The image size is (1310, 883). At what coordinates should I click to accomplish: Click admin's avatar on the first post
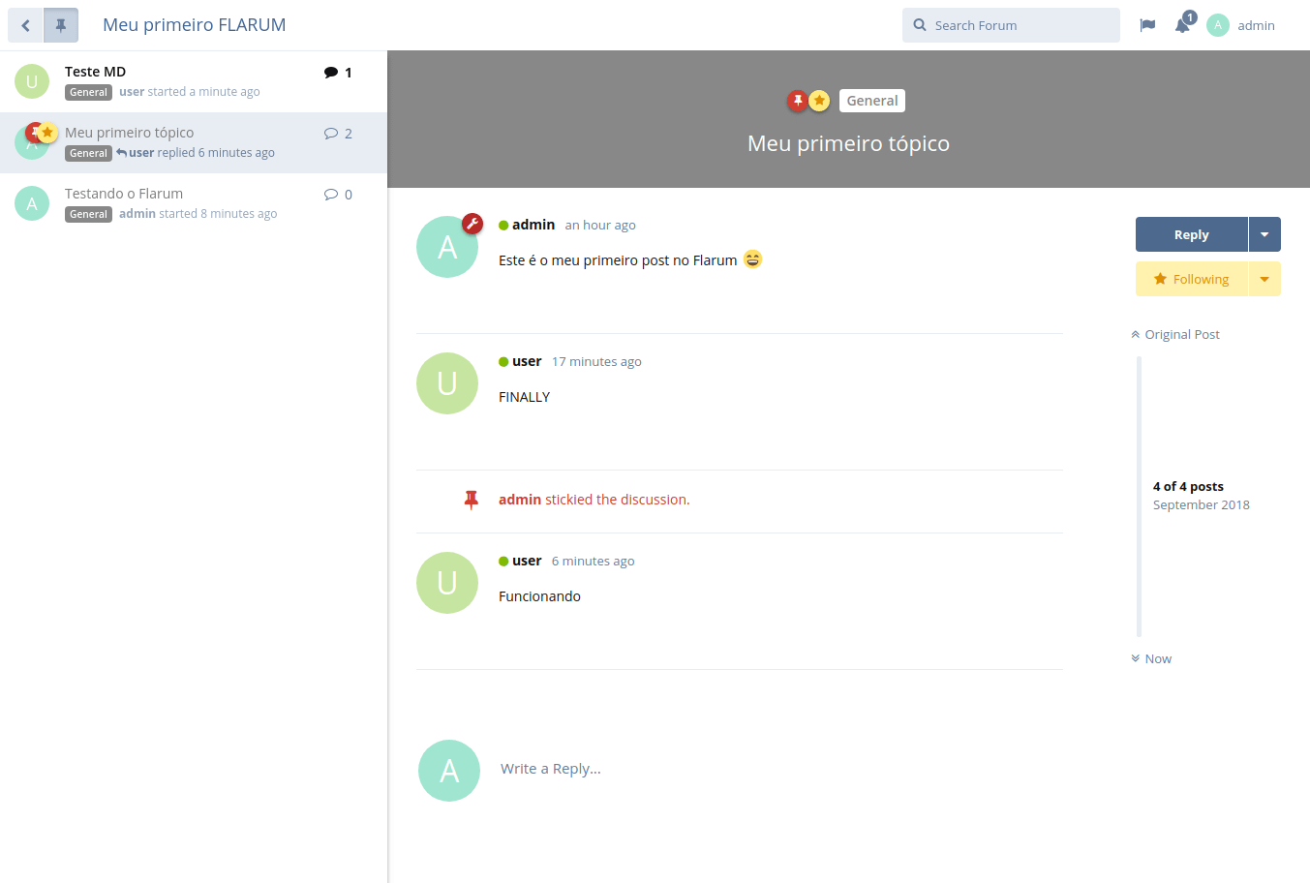(447, 247)
